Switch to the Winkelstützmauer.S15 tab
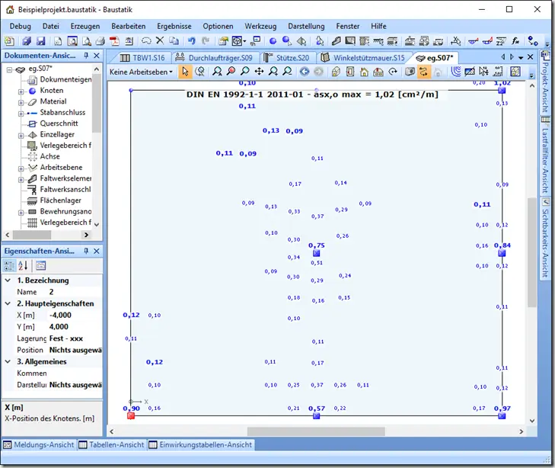The image size is (555, 468). [363, 58]
